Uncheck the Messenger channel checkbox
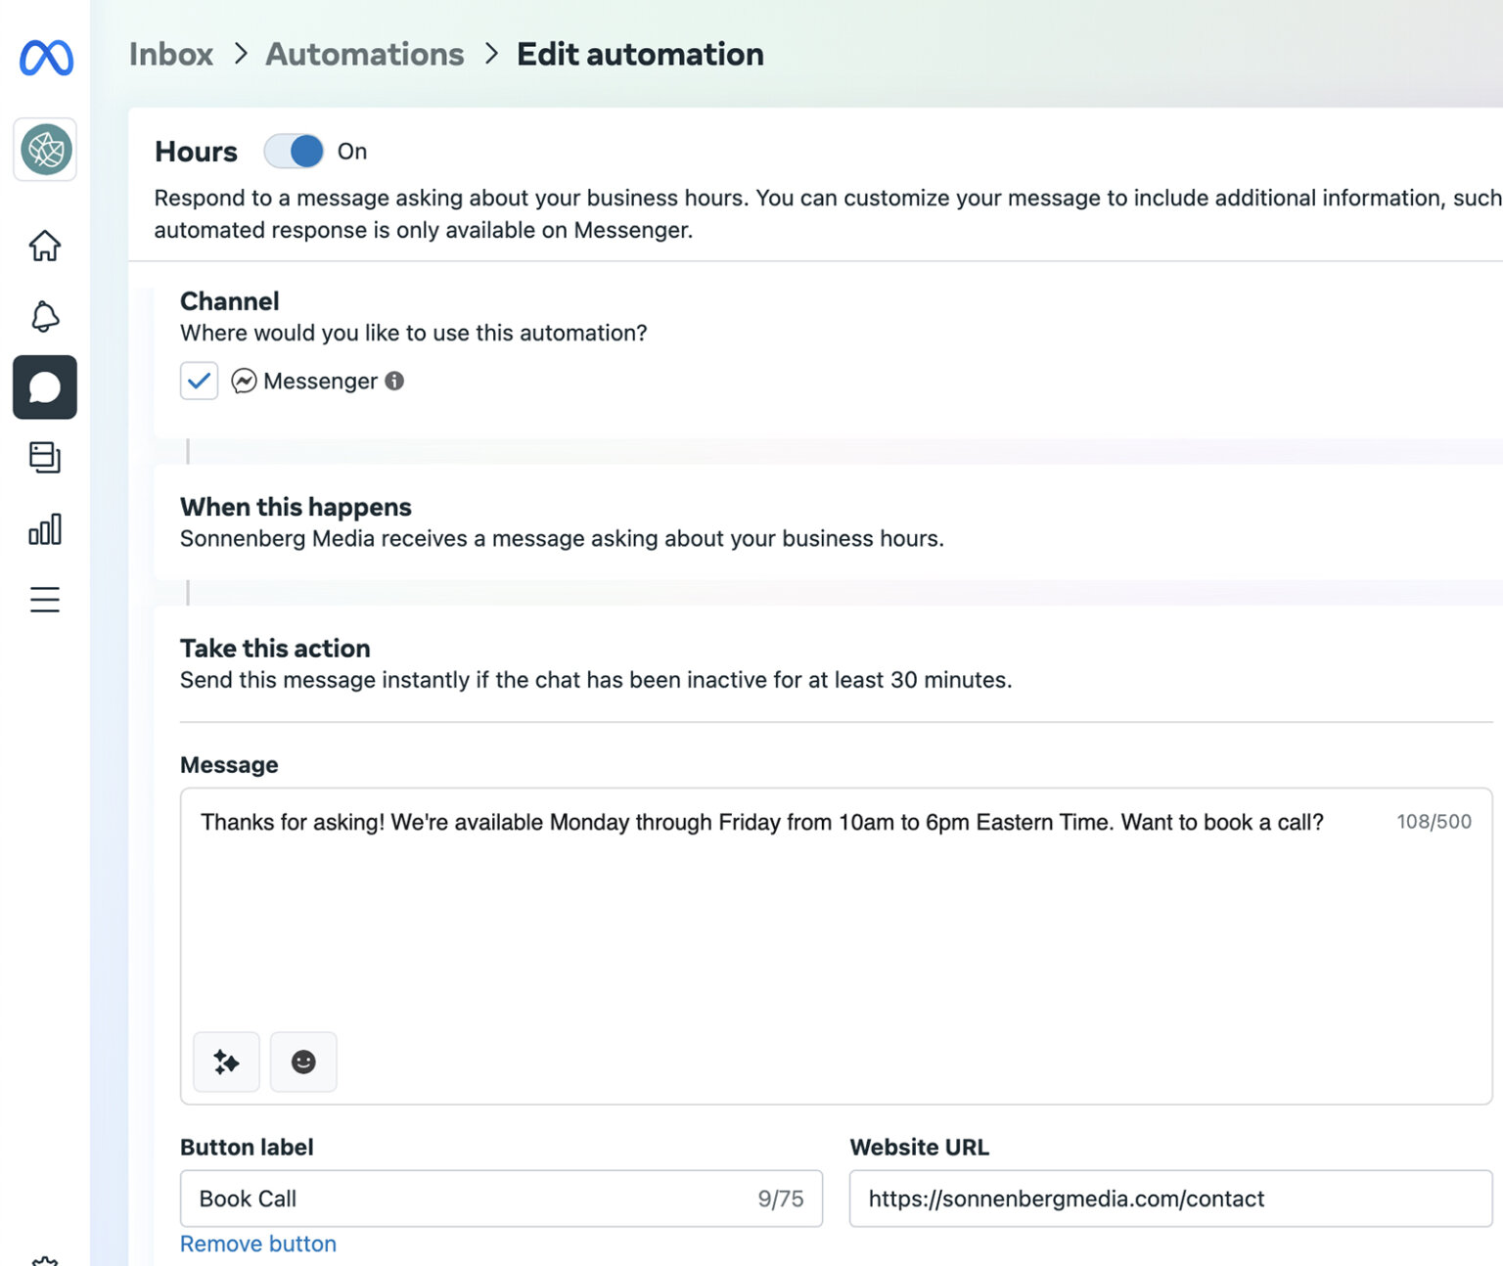 (x=199, y=381)
